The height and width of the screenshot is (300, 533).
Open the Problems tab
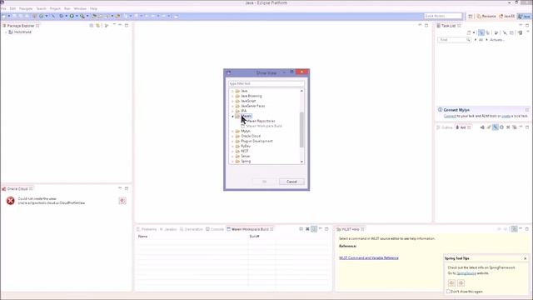point(147,229)
